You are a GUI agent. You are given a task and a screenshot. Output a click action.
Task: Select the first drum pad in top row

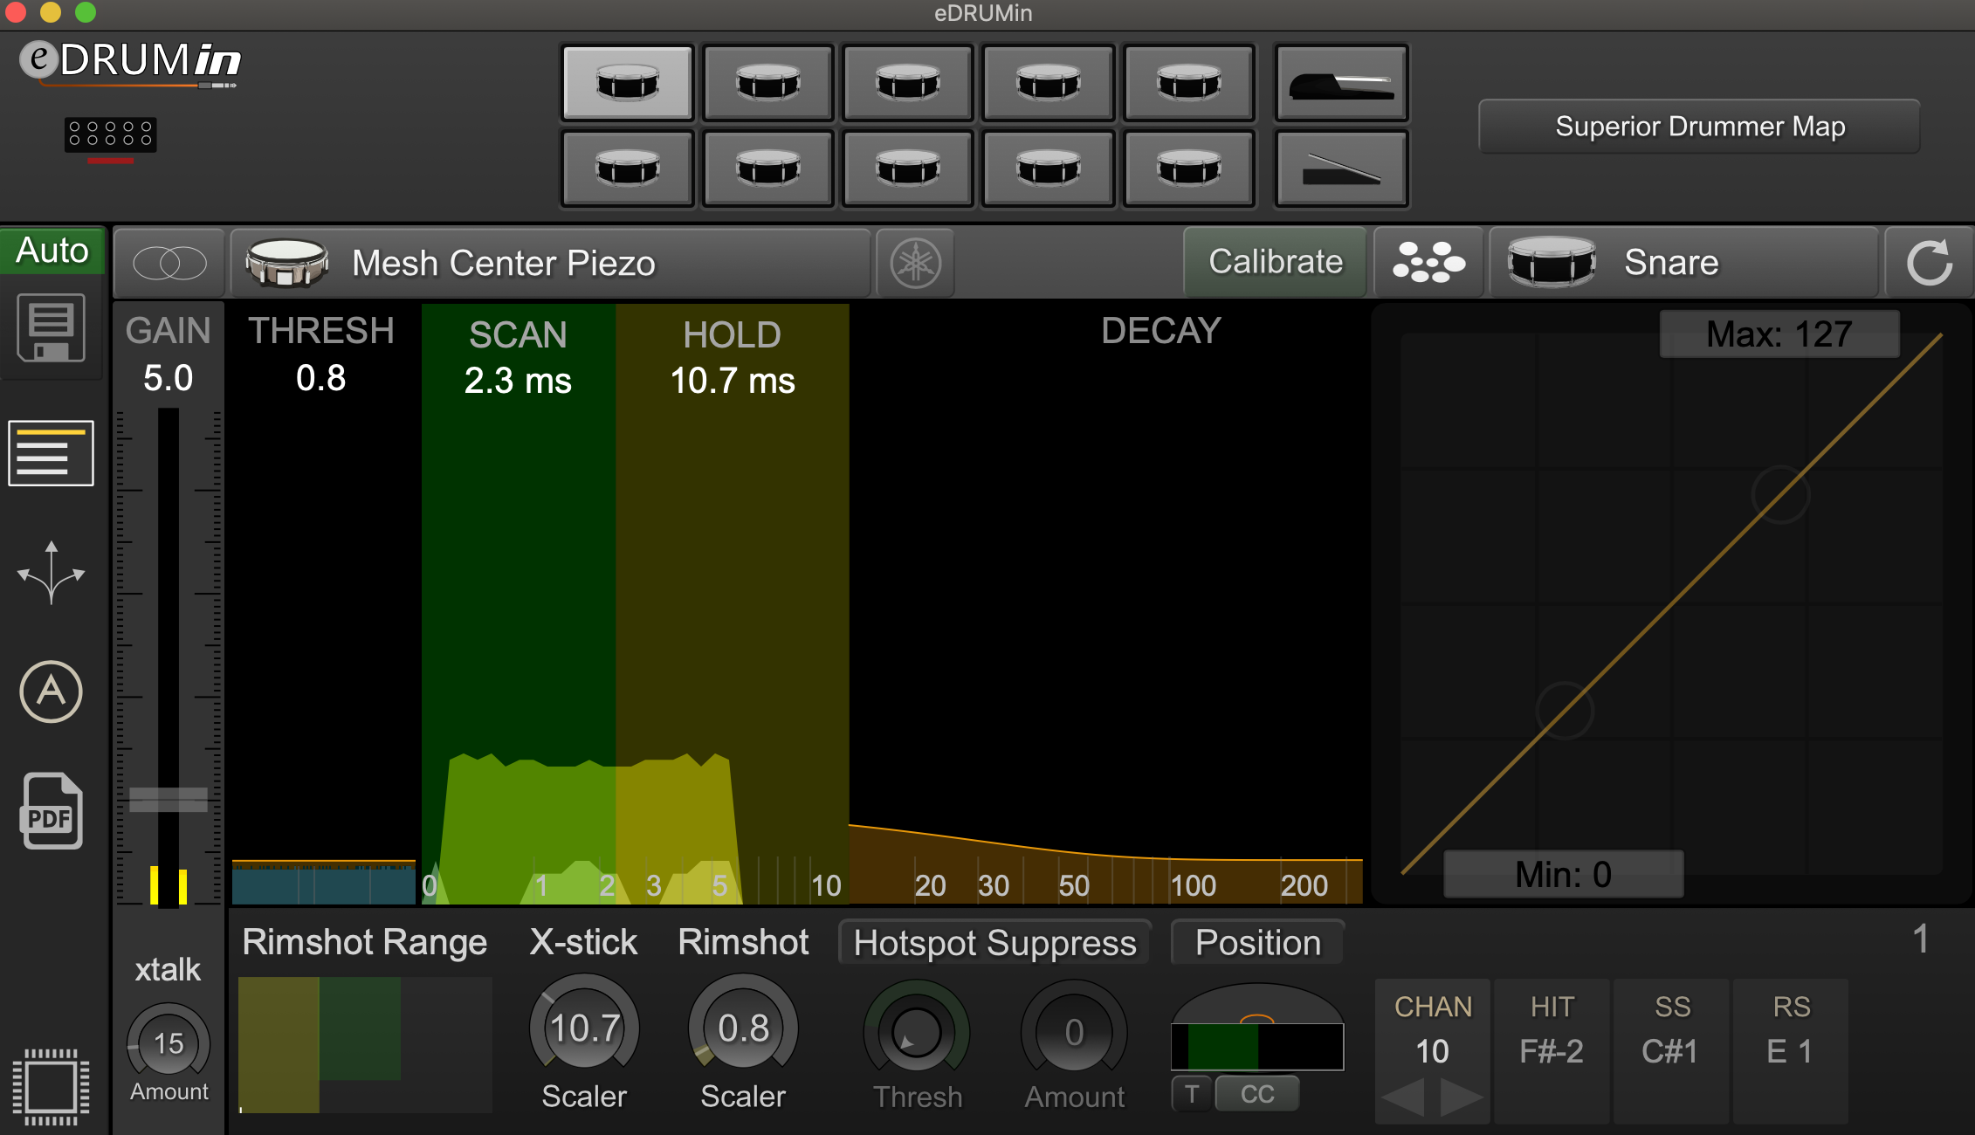pyautogui.click(x=628, y=83)
